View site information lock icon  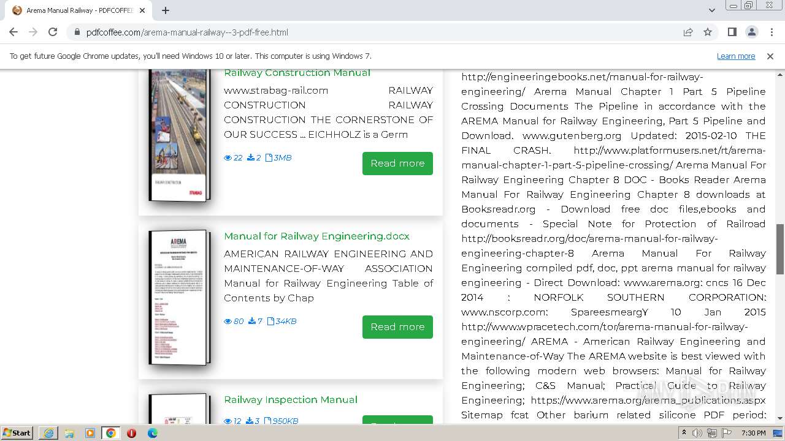77,32
